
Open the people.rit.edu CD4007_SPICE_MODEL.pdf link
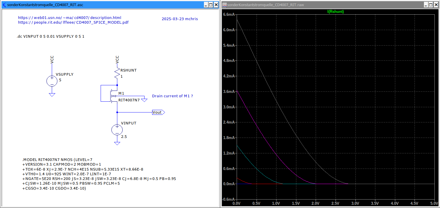tap(73, 22)
